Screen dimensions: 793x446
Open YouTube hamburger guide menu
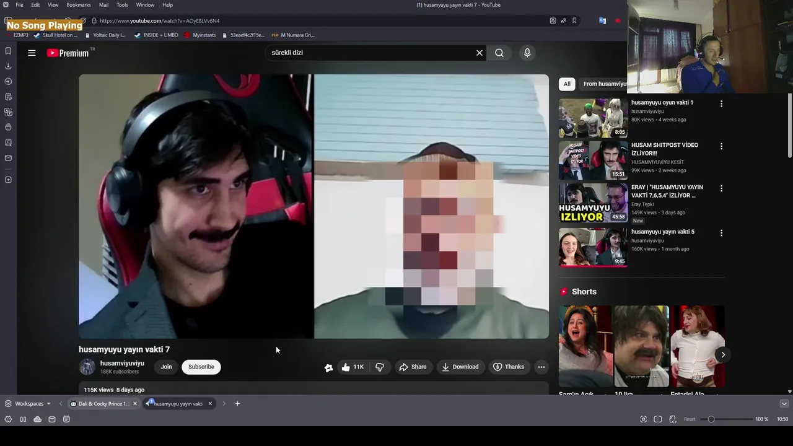32,53
